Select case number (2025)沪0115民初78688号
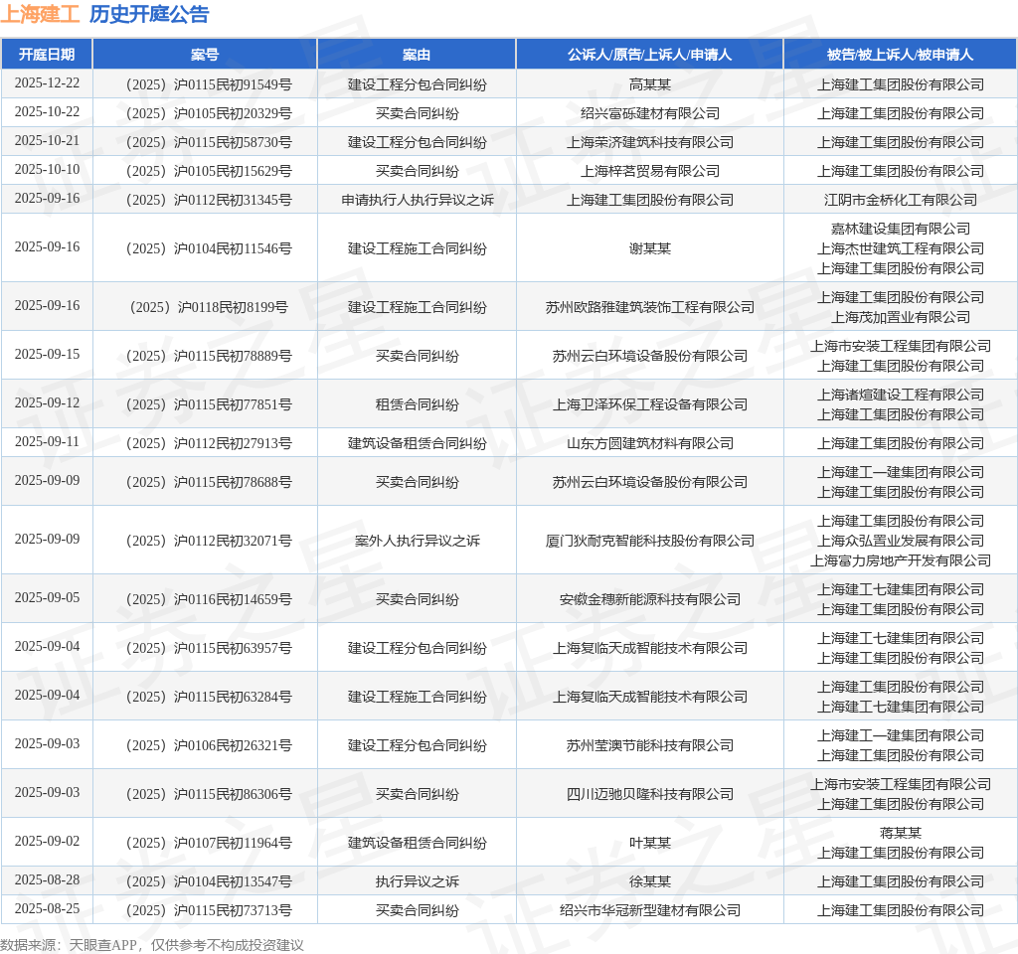The height and width of the screenshot is (954, 1018). coord(205,482)
